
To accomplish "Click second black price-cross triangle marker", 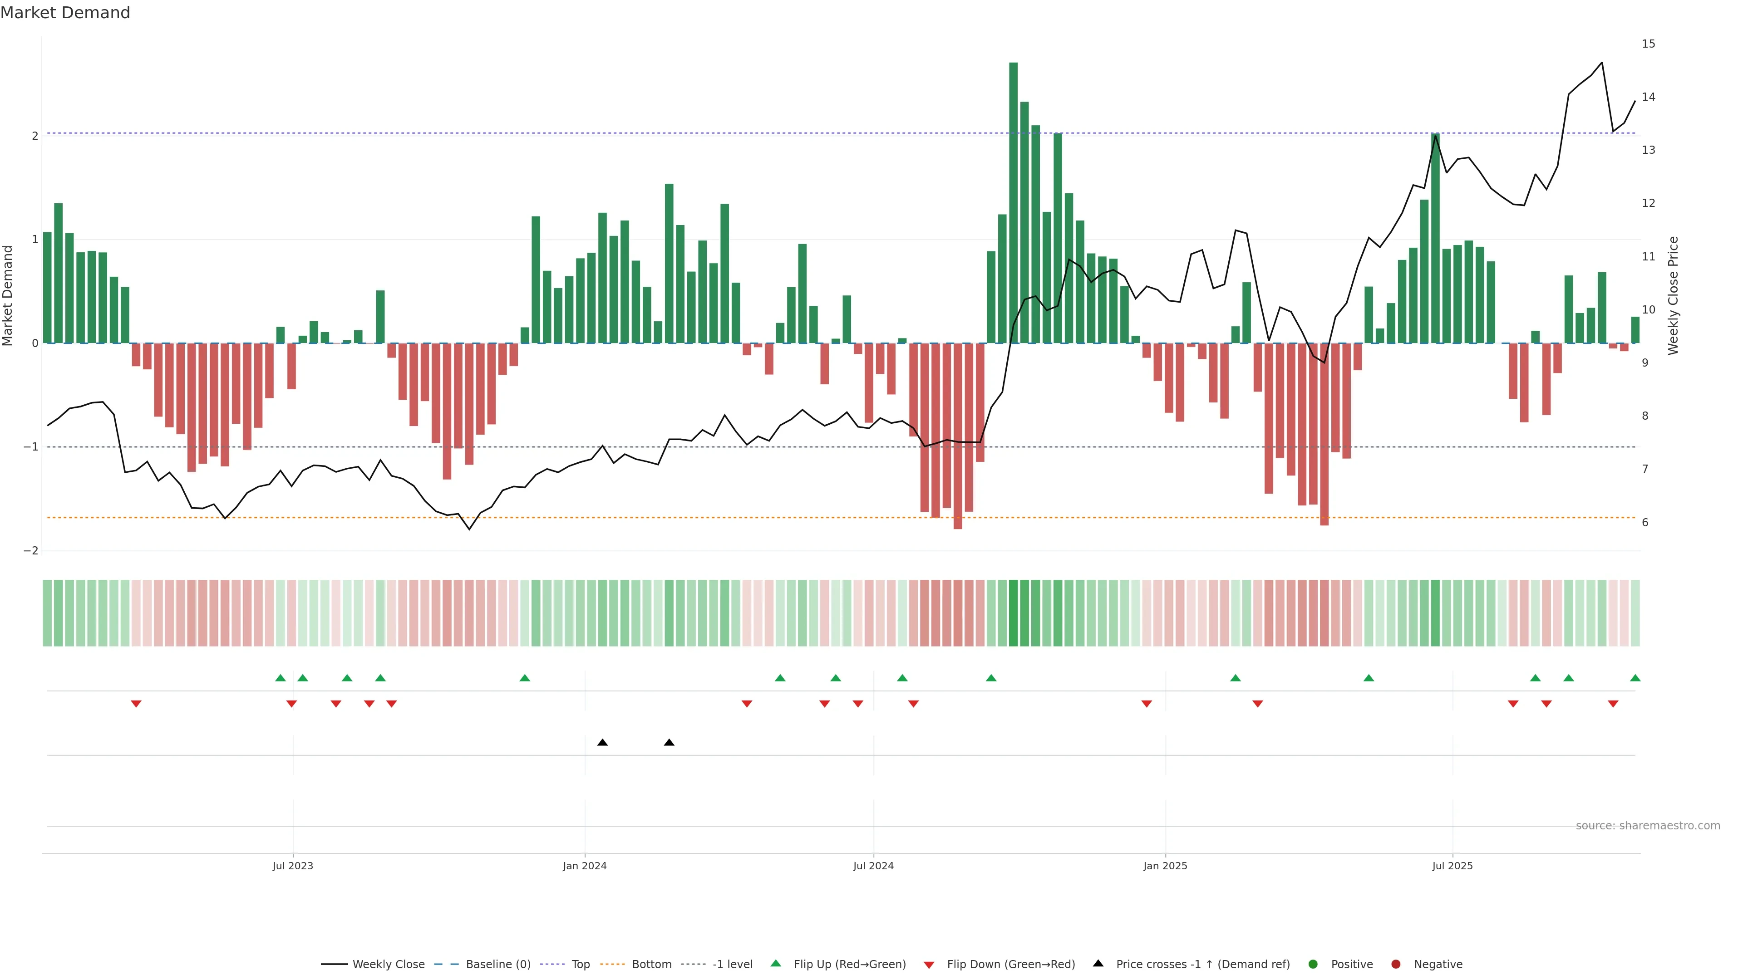I will (669, 743).
